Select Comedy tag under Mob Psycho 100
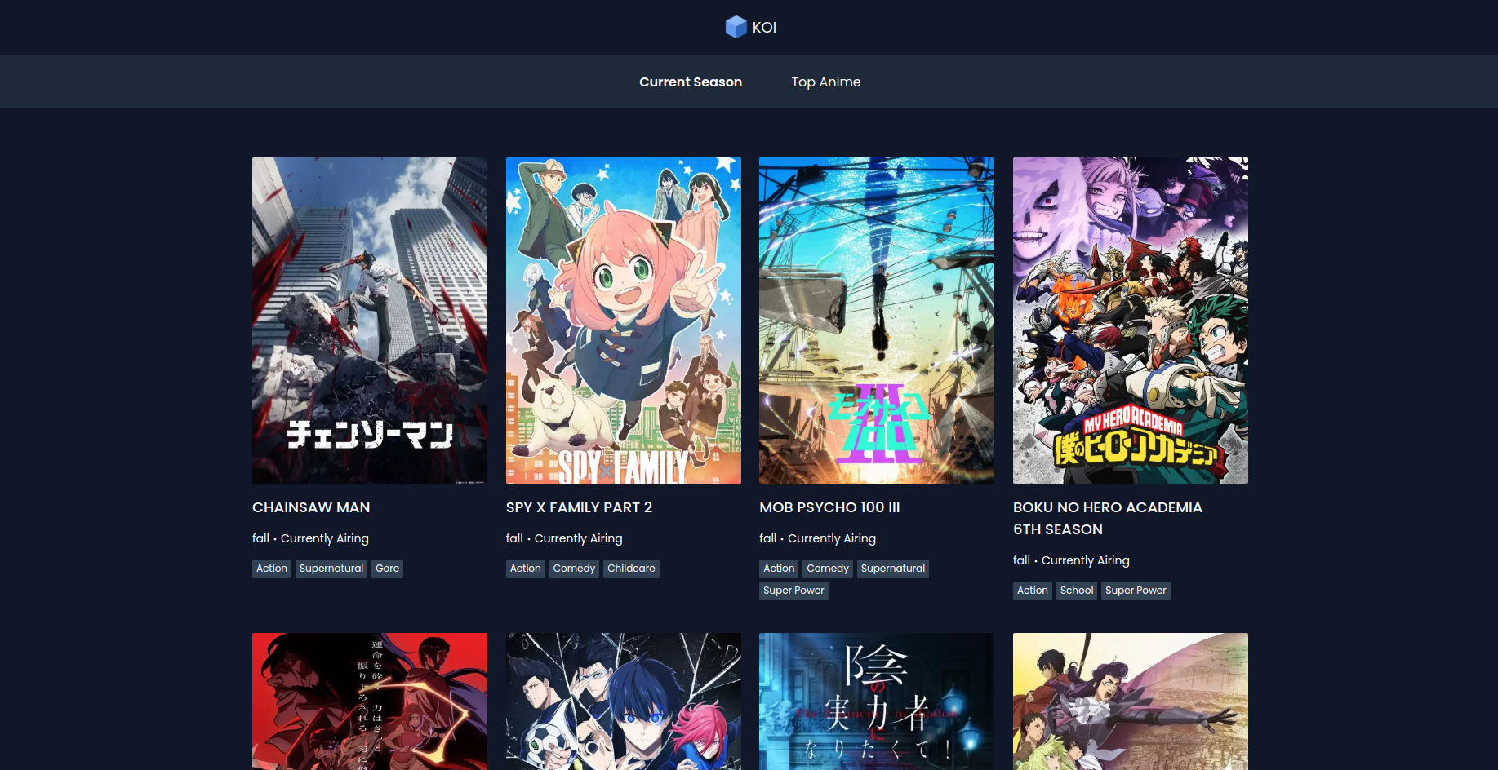Image resolution: width=1498 pixels, height=770 pixels. 828,569
